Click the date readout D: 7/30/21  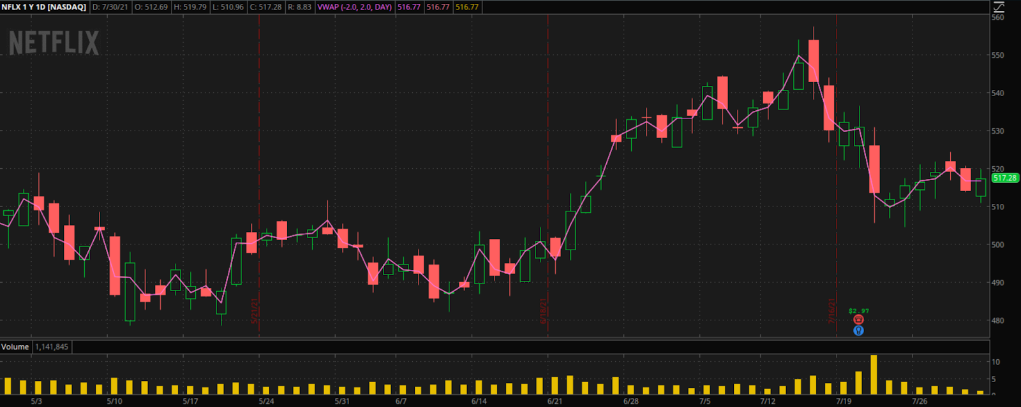pyautogui.click(x=110, y=7)
